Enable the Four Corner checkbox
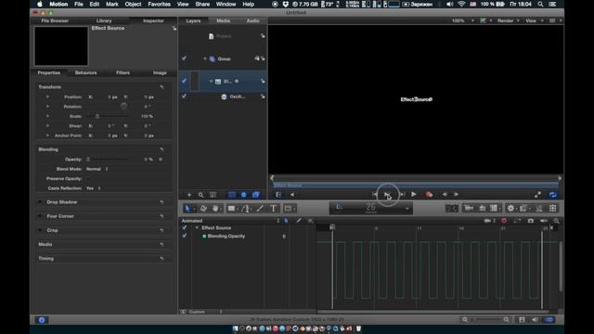The image size is (594, 334). (40, 216)
